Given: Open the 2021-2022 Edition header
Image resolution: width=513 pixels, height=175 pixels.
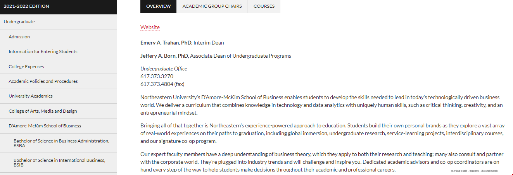Looking at the screenshot, I should 58,7.
